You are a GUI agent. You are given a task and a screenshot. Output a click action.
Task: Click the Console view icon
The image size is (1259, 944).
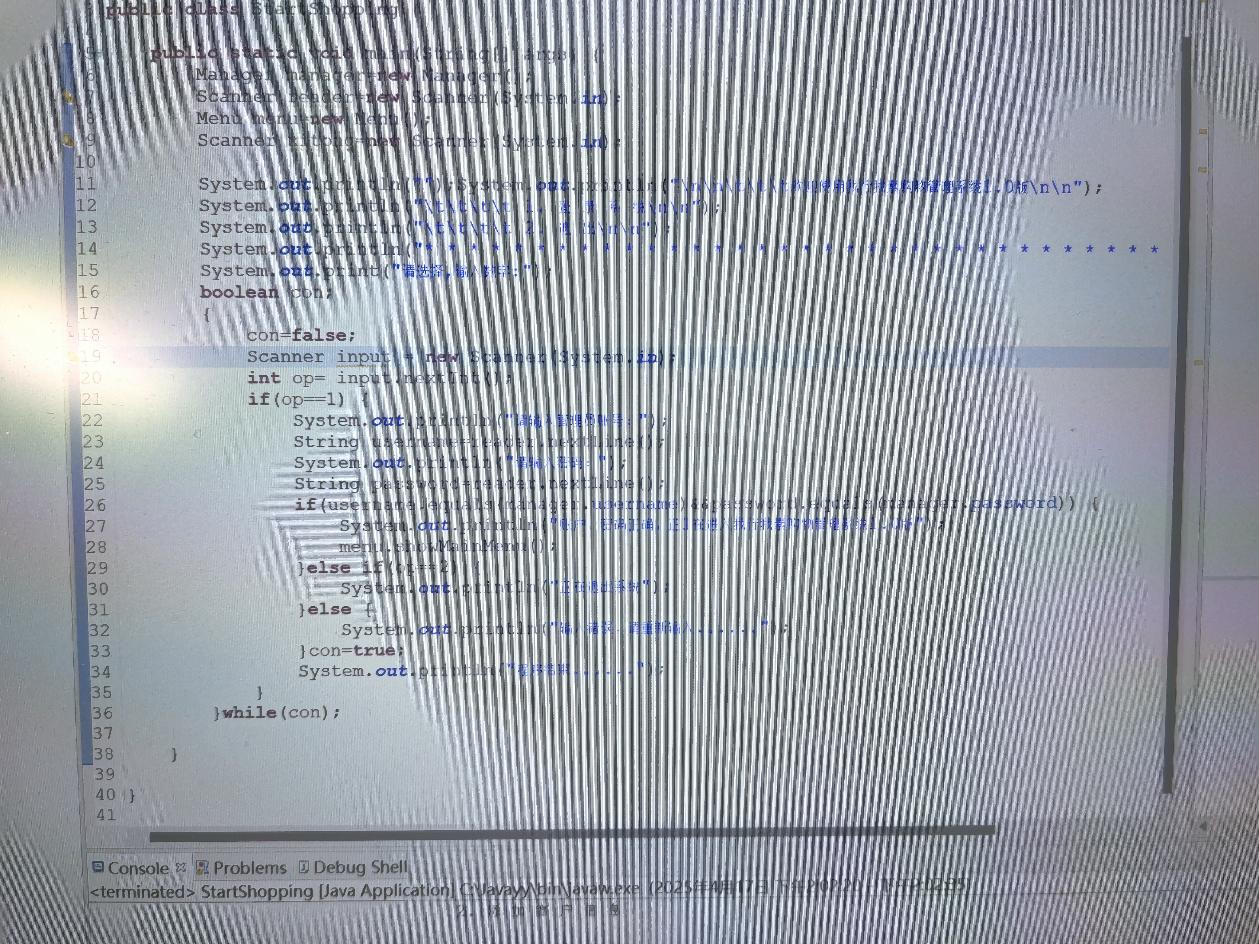pos(98,867)
